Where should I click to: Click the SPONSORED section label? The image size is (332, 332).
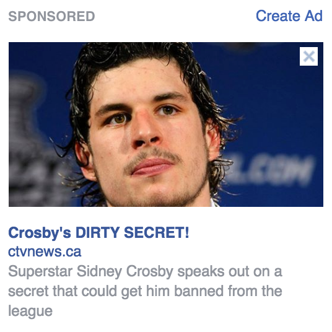[x=51, y=16]
